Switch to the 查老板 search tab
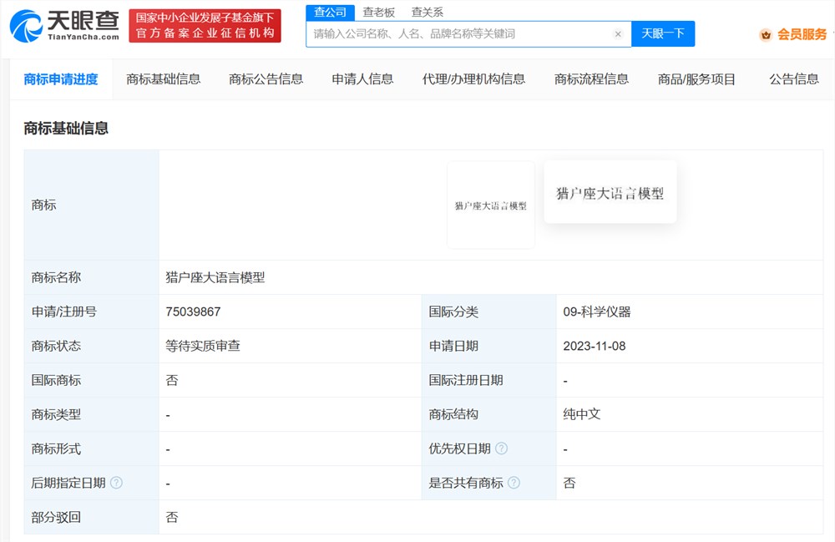 click(x=378, y=12)
